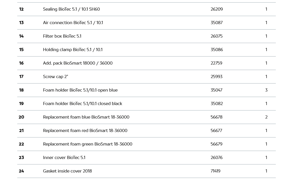Image resolution: width=283 pixels, height=190 pixels.
Task: Select article number 25993
Action: [x=216, y=77]
